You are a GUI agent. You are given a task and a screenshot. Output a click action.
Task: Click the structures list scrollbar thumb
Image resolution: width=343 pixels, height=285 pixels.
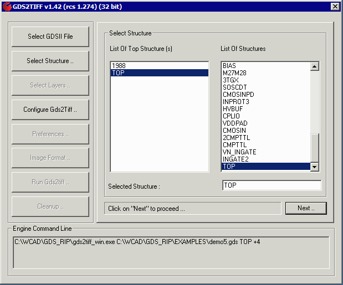tap(315, 148)
